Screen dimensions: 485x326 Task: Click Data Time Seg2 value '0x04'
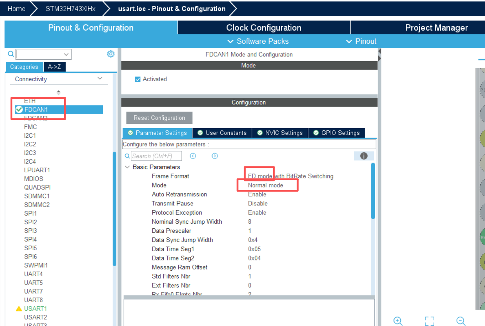click(254, 258)
